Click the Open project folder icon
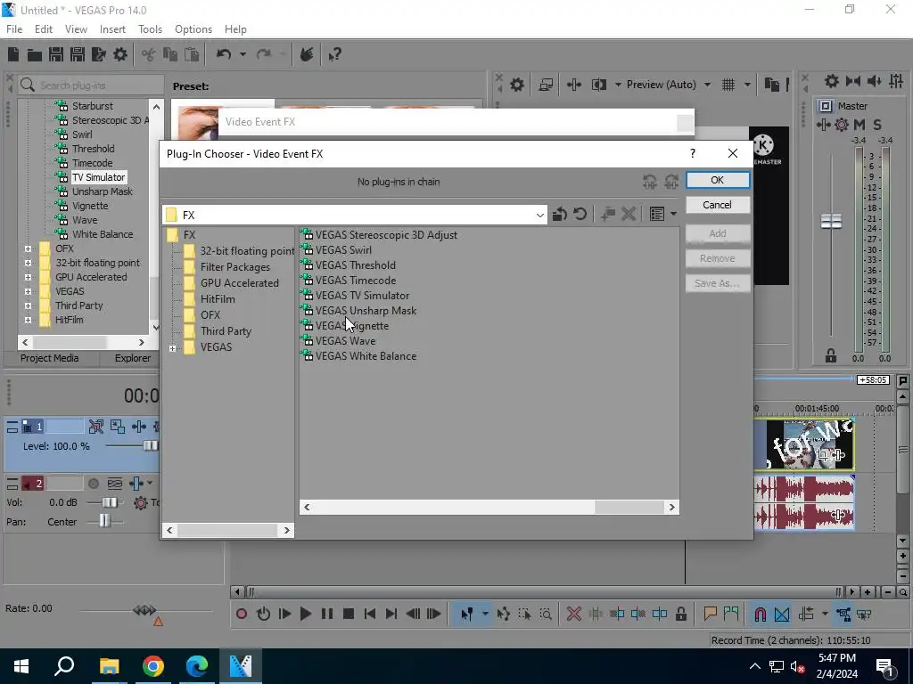The image size is (913, 684). pos(35,54)
